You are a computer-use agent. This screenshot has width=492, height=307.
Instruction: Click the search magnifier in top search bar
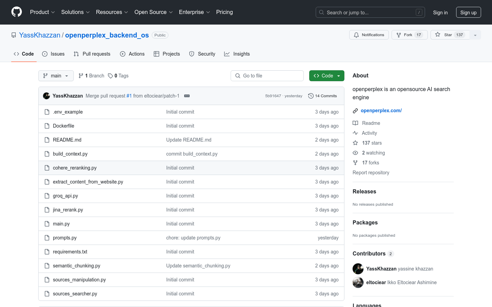click(322, 12)
